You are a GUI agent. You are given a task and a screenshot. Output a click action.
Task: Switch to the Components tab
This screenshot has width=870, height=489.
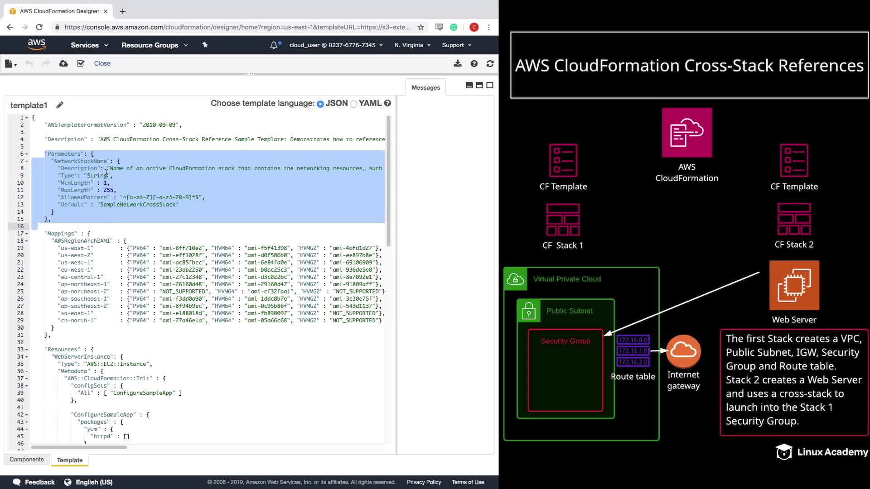27,459
